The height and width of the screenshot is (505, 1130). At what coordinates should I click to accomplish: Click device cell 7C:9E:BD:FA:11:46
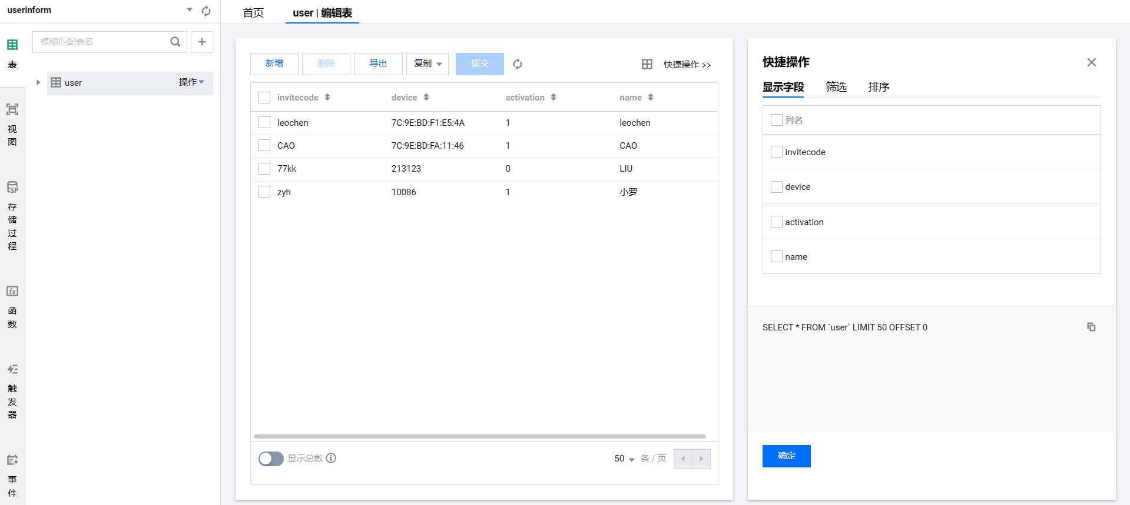428,146
